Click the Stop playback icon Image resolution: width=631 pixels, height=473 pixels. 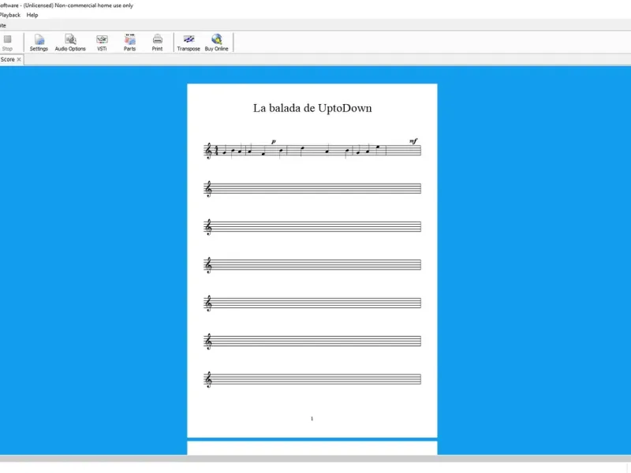point(7,39)
